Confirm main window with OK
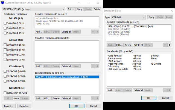175x110 pixels. tap(77, 106)
